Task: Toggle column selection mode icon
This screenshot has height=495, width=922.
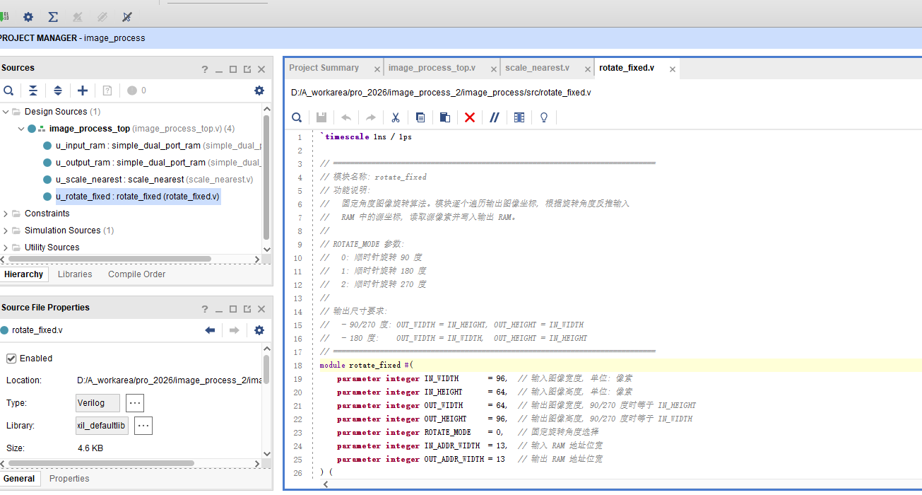Action: click(519, 117)
